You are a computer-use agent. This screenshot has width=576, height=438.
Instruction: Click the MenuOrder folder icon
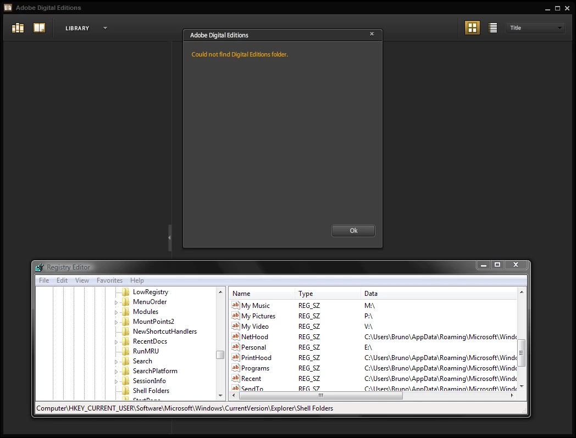tap(126, 302)
